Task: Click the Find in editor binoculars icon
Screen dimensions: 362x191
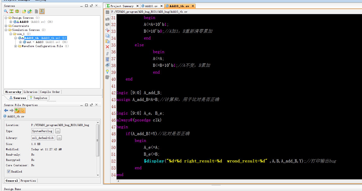Action: (x=107, y=65)
